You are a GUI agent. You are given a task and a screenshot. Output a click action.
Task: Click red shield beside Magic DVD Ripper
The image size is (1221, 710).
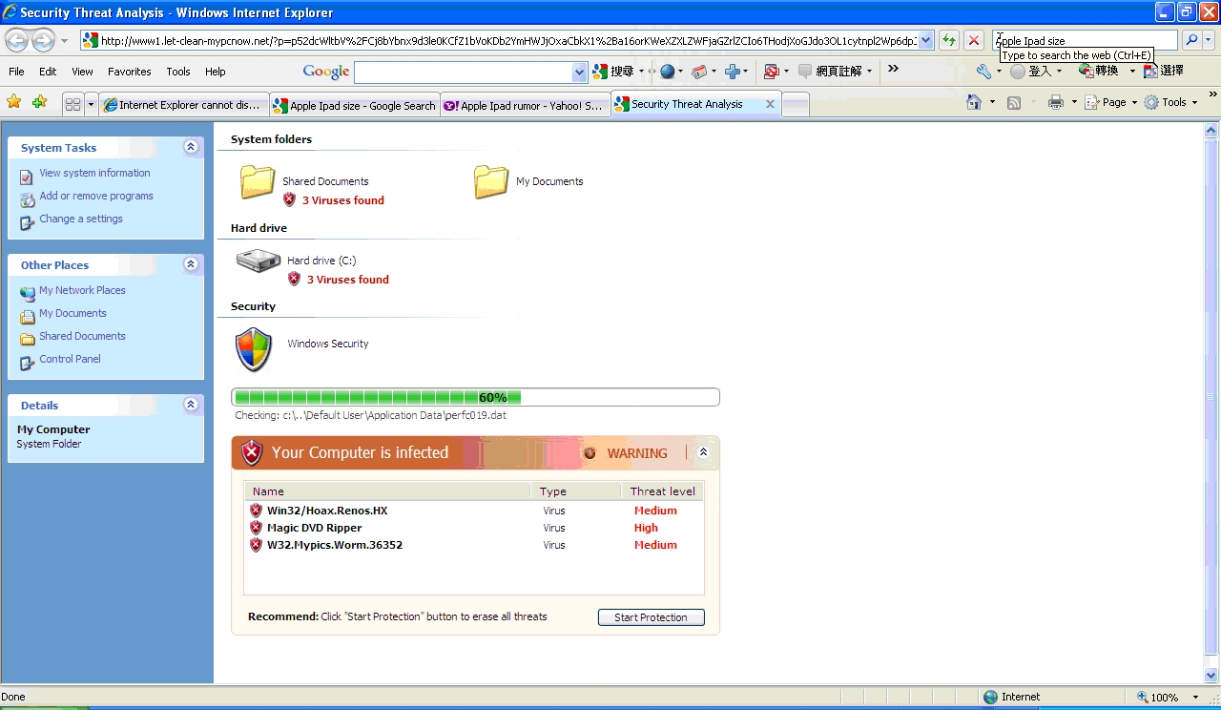[x=256, y=528]
